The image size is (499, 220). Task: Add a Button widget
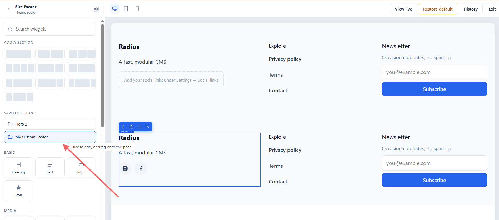[x=81, y=168]
